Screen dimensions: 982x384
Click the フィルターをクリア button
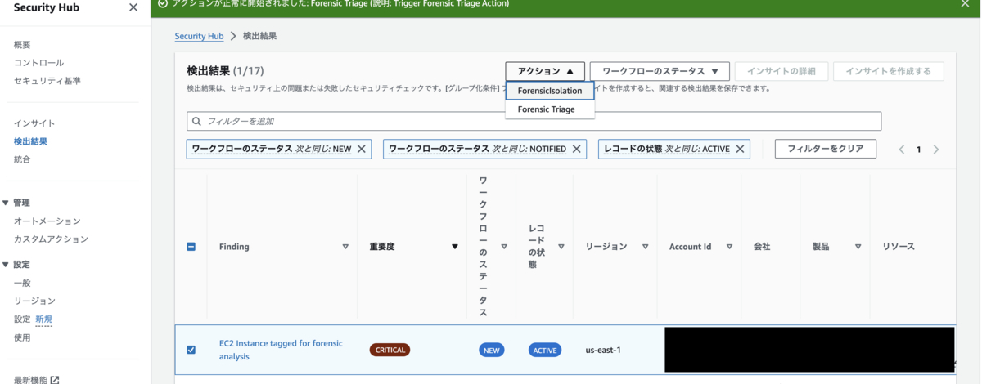click(826, 149)
